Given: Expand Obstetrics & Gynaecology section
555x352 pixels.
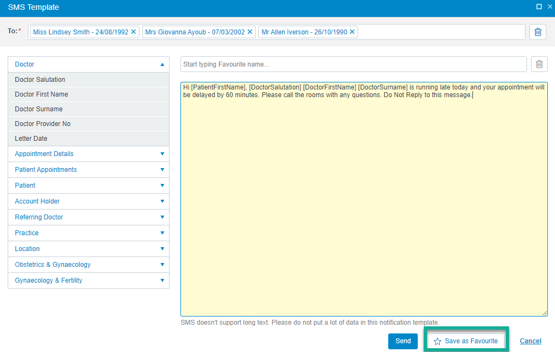Looking at the screenshot, I should (89, 265).
